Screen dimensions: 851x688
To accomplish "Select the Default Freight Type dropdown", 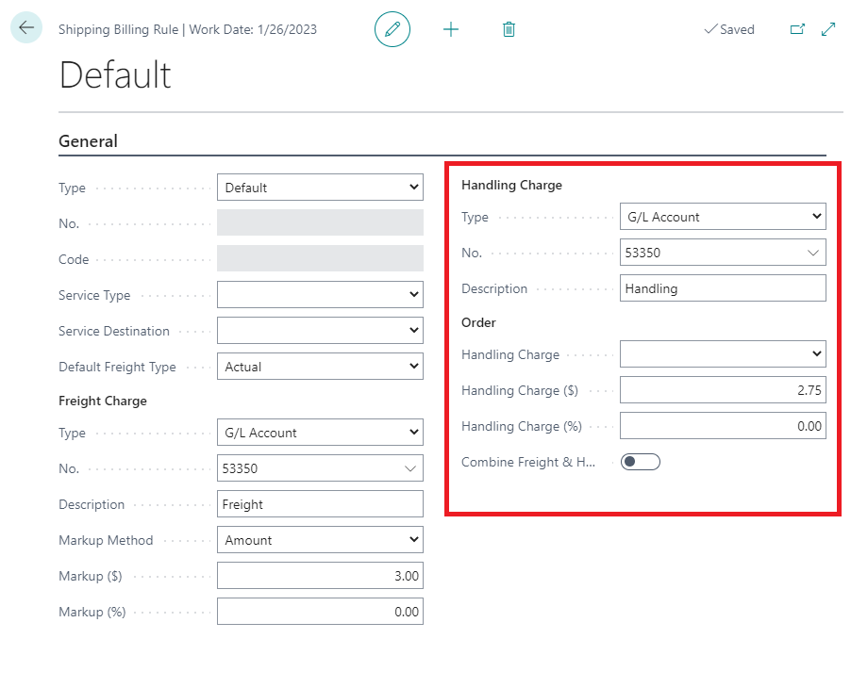I will [320, 367].
